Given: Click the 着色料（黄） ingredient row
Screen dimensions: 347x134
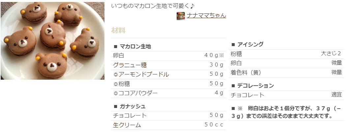Looking at the screenshot, I should 286,72.
